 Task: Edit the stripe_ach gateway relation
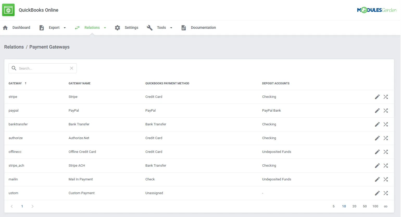pos(377,166)
